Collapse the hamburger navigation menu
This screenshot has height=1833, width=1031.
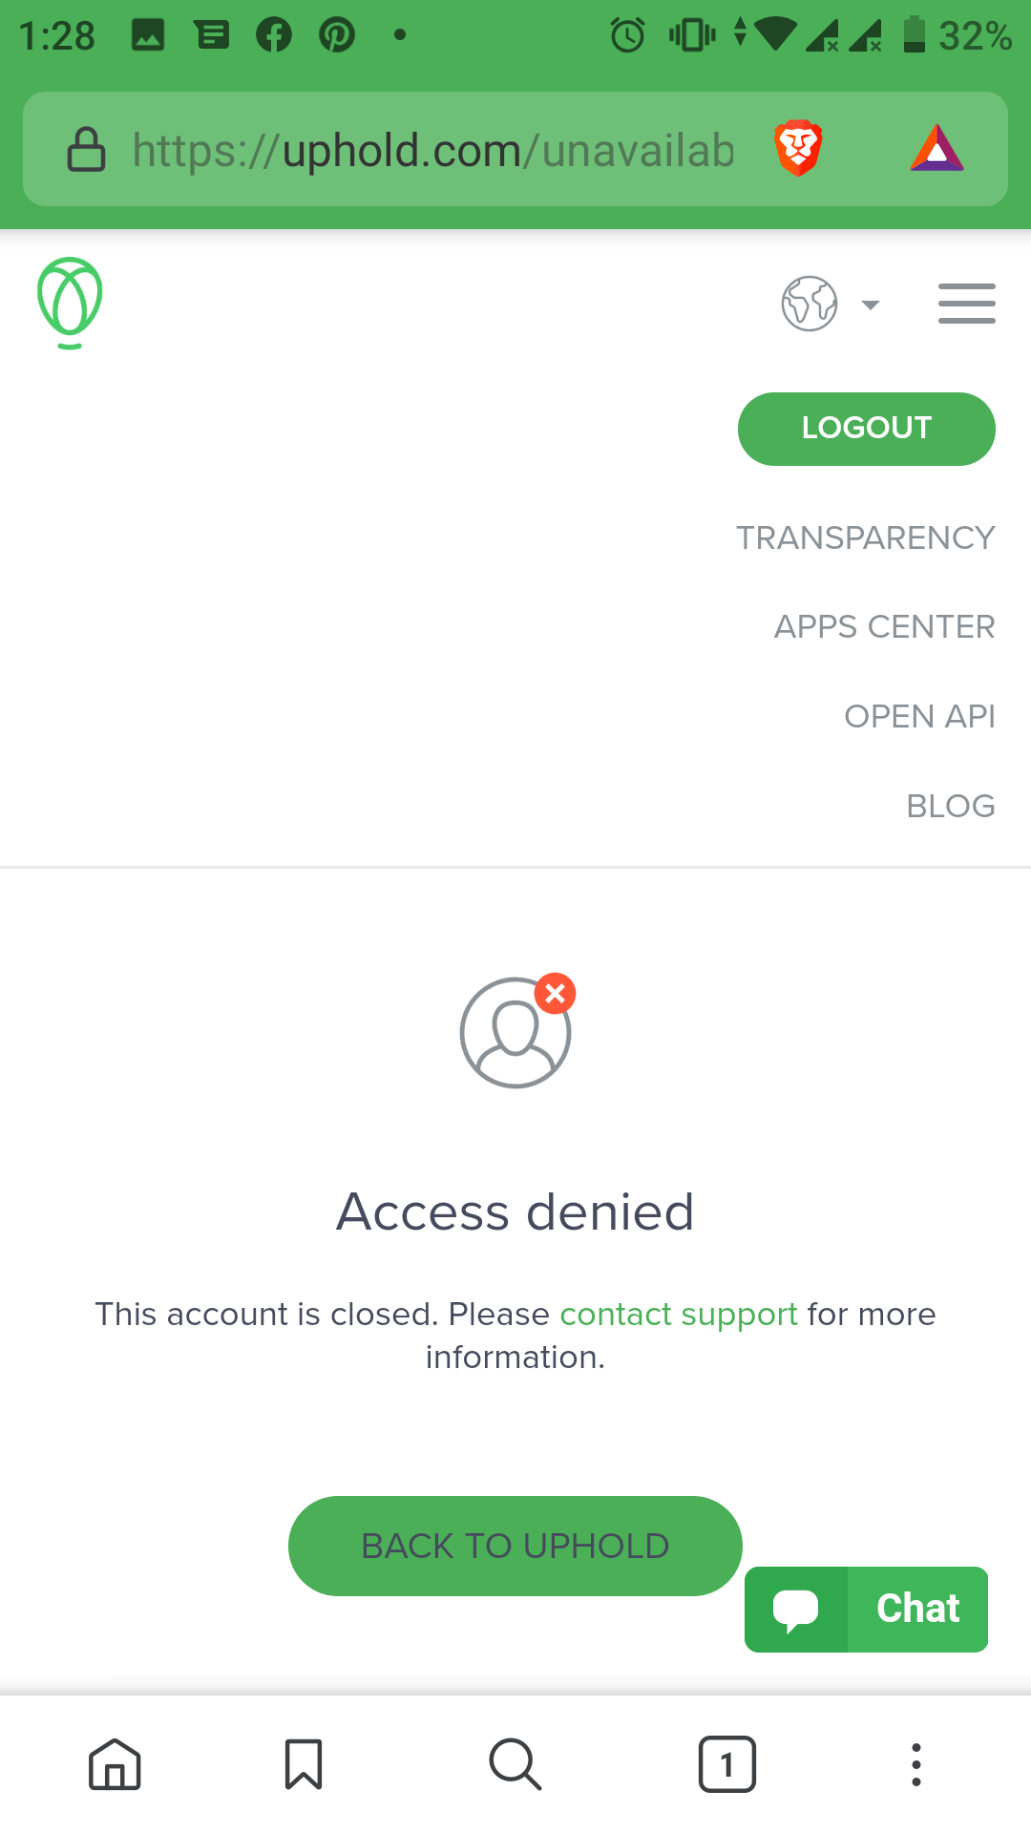[x=966, y=304]
